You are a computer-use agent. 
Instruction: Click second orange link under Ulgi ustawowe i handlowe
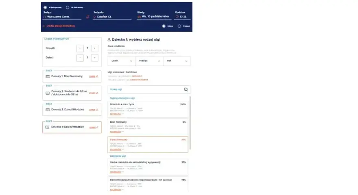(x=139, y=80)
